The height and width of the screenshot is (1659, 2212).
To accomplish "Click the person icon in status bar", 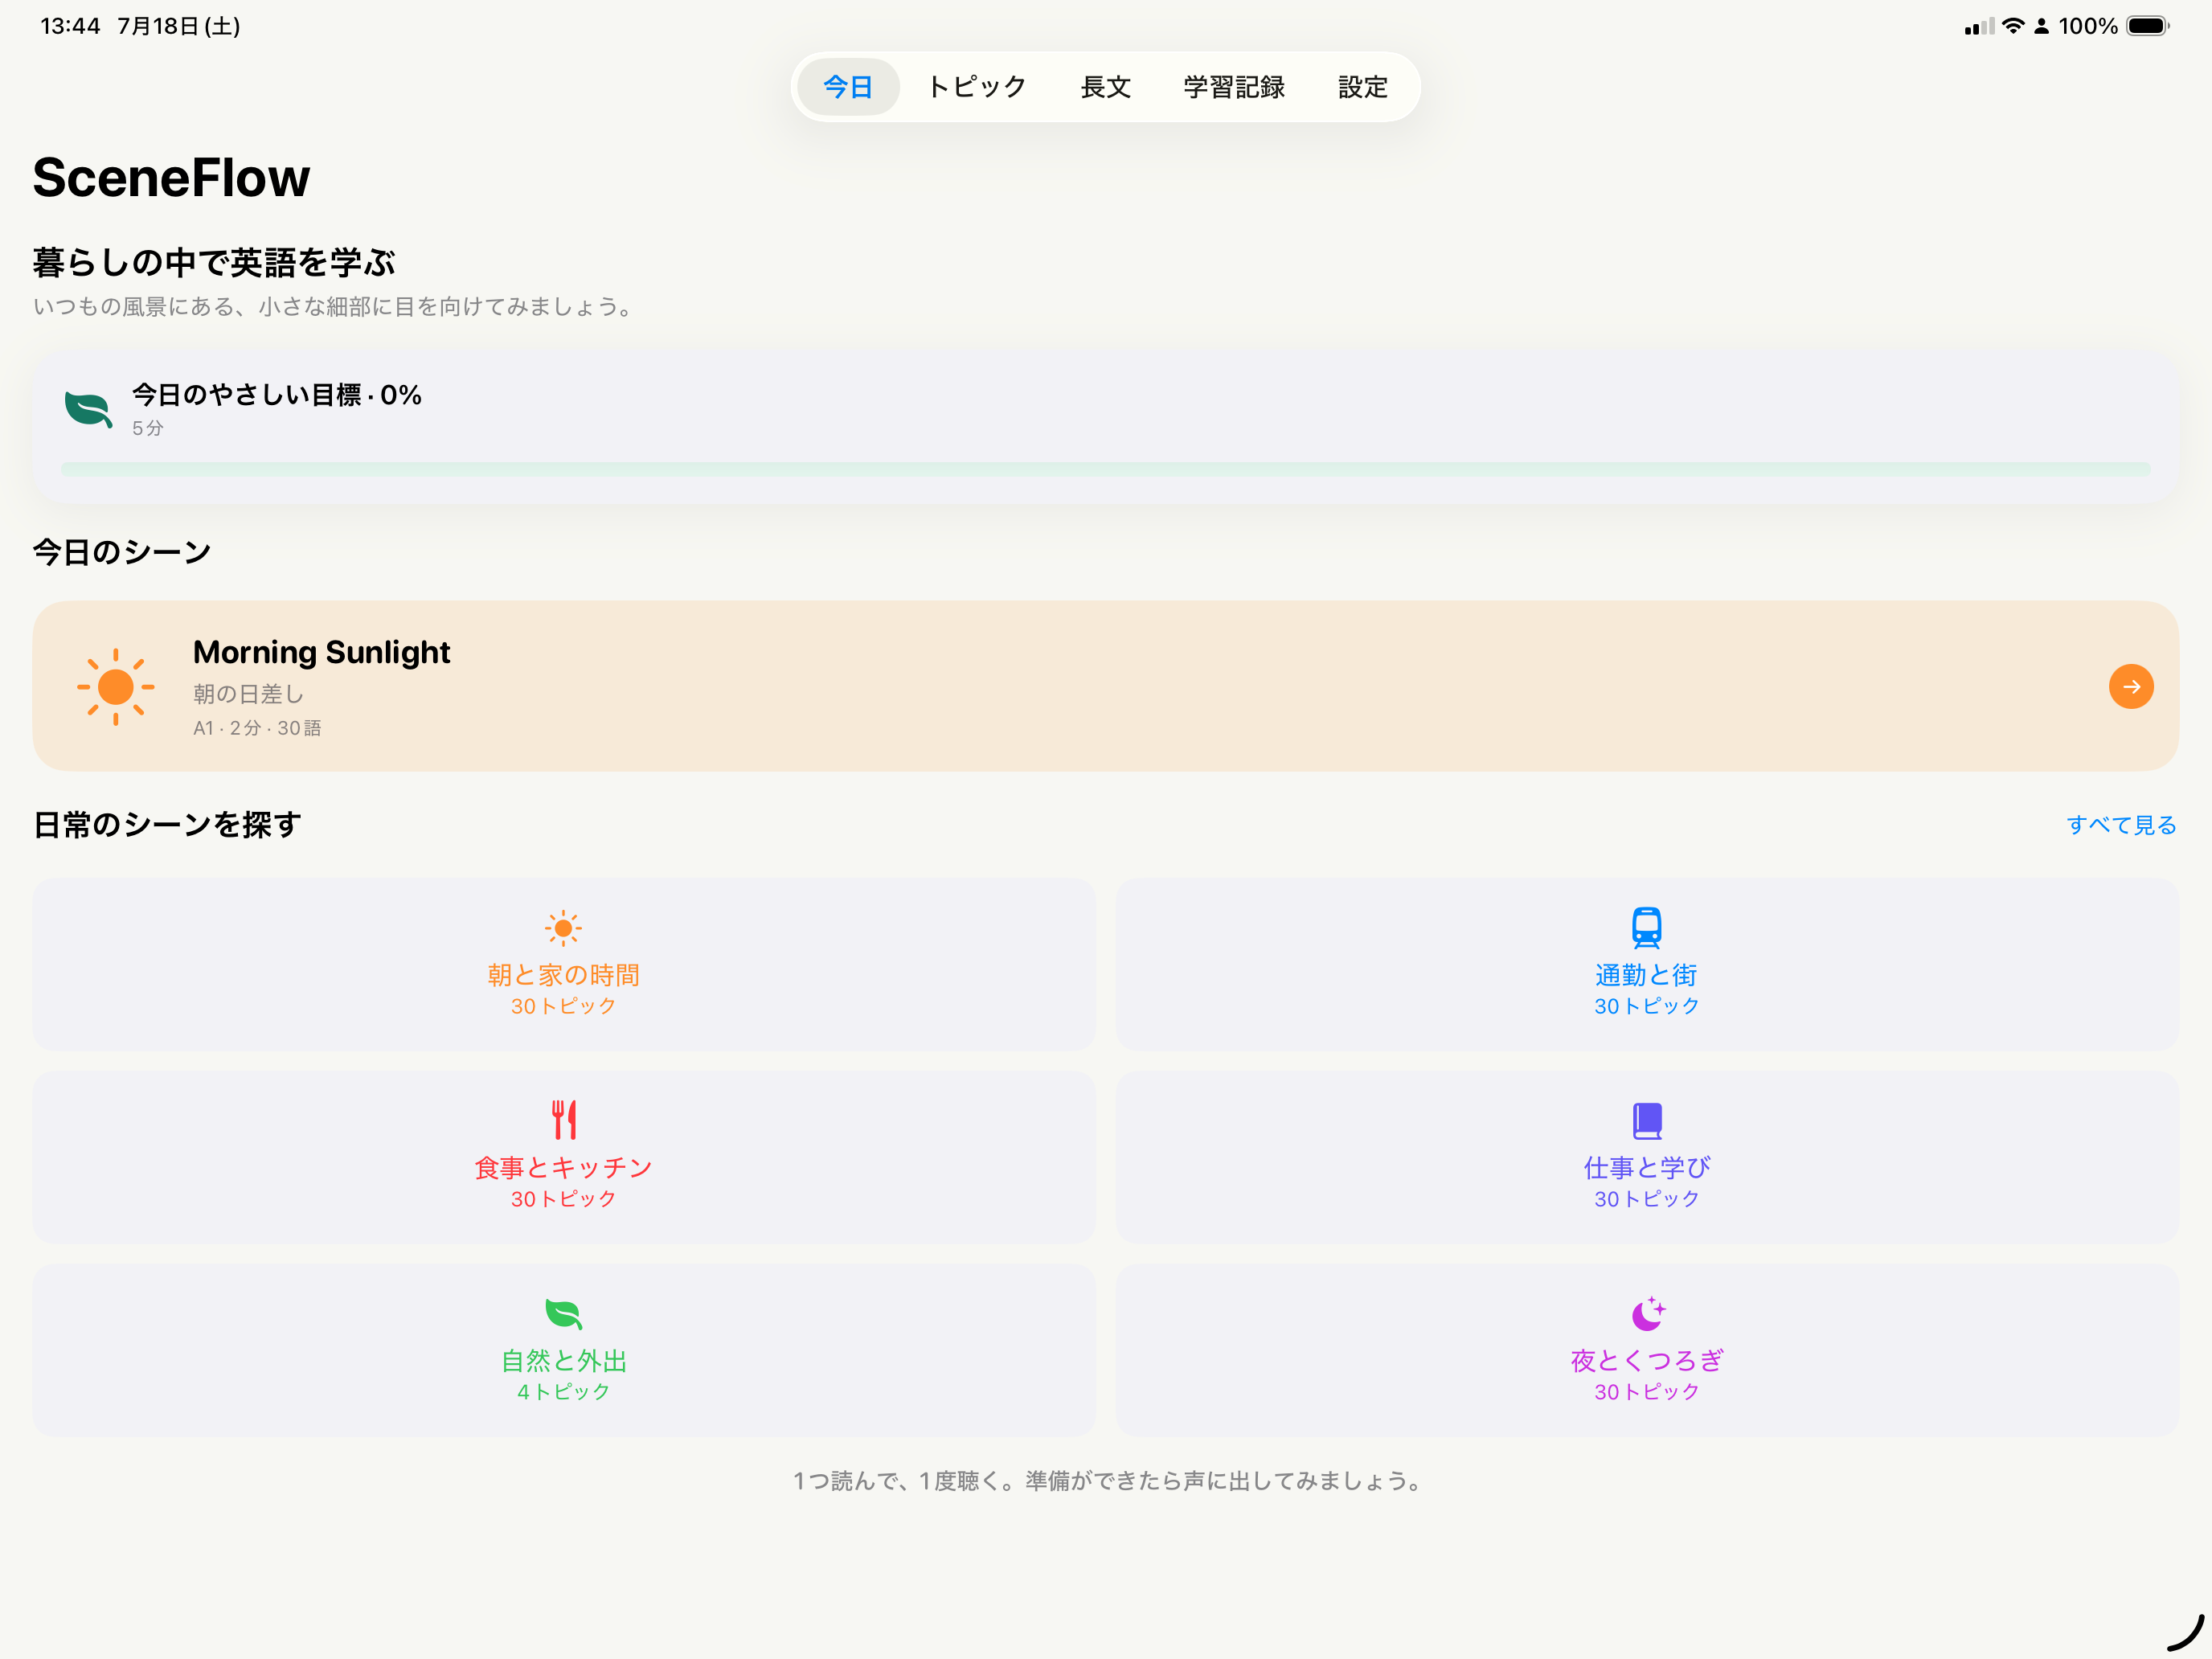I will click(x=2041, y=26).
